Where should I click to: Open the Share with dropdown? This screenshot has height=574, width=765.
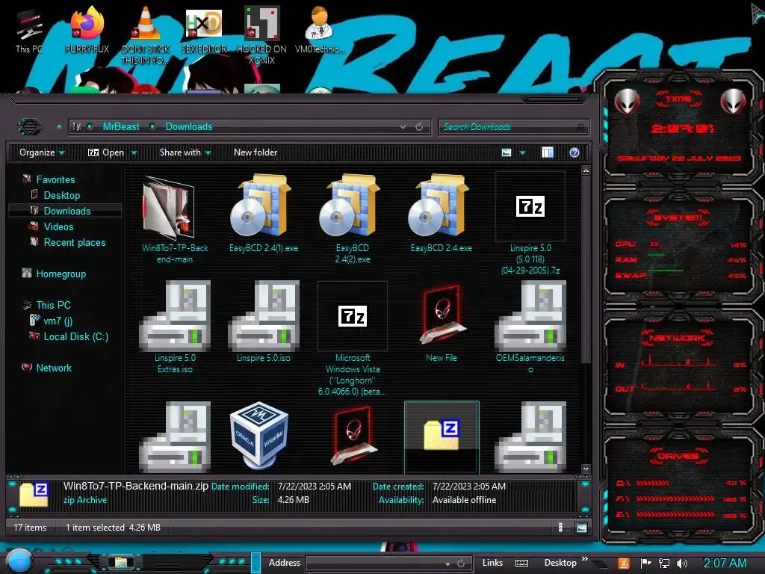(185, 152)
